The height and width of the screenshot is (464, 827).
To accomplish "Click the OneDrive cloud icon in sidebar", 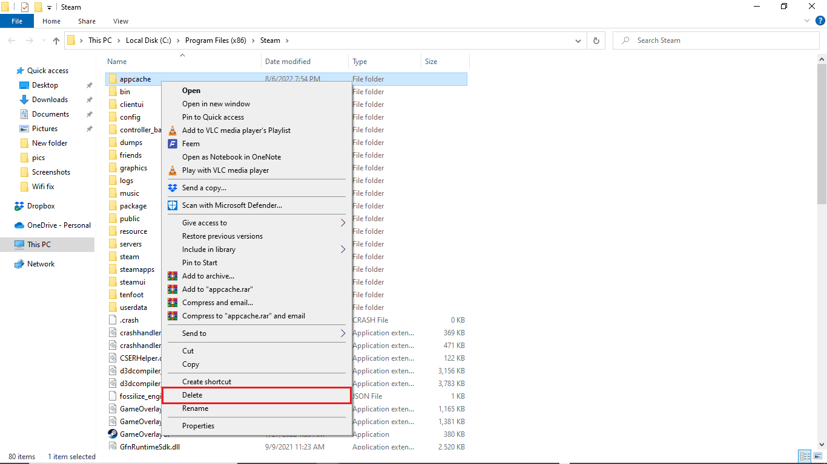I will [19, 225].
